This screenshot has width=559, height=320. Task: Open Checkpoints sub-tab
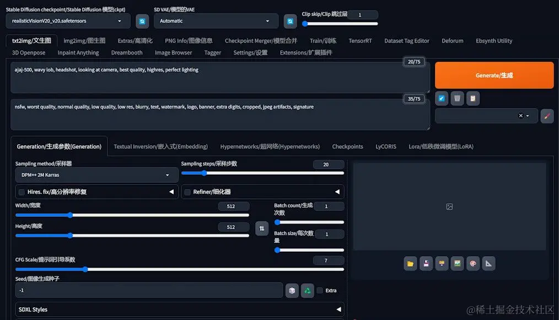point(348,147)
